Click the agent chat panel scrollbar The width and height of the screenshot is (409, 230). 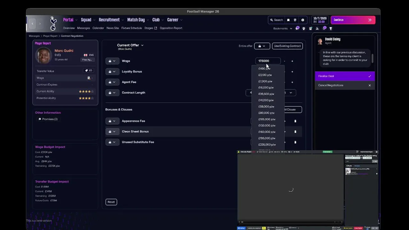tap(372, 58)
